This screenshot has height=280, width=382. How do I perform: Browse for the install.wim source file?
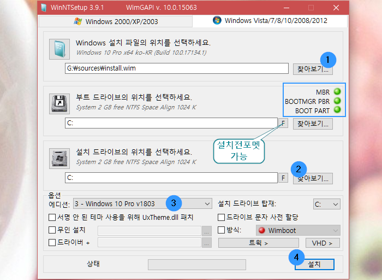point(313,69)
